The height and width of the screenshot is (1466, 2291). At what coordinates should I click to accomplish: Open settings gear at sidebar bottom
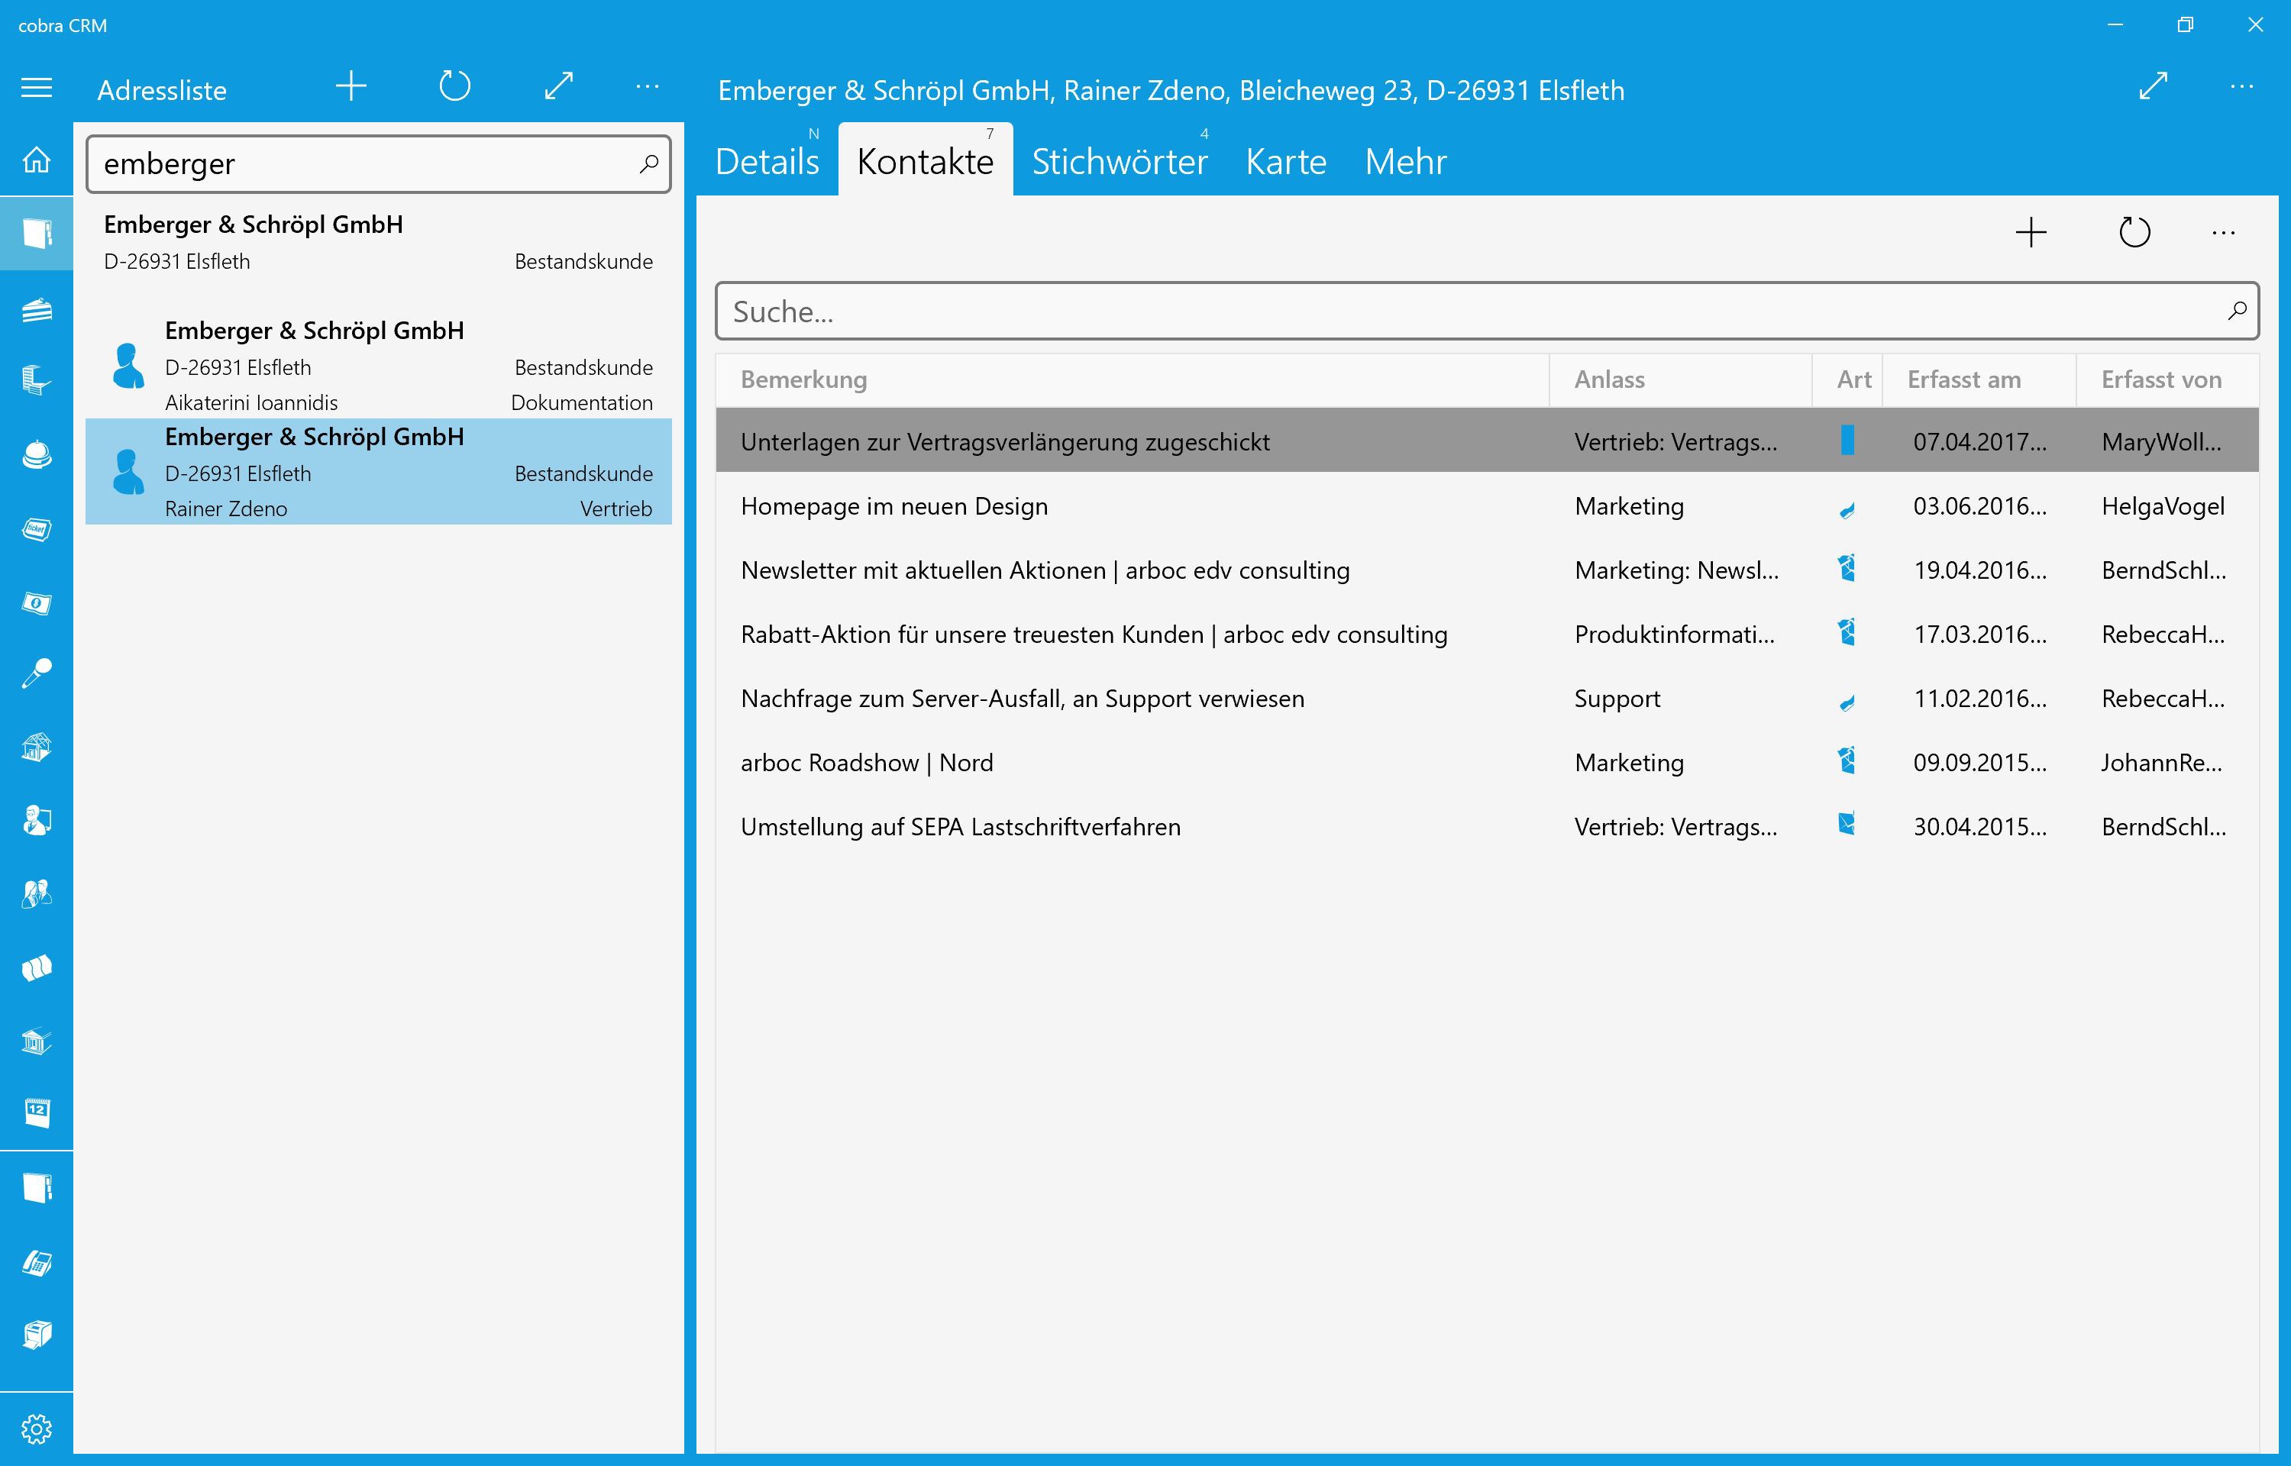pyautogui.click(x=36, y=1428)
